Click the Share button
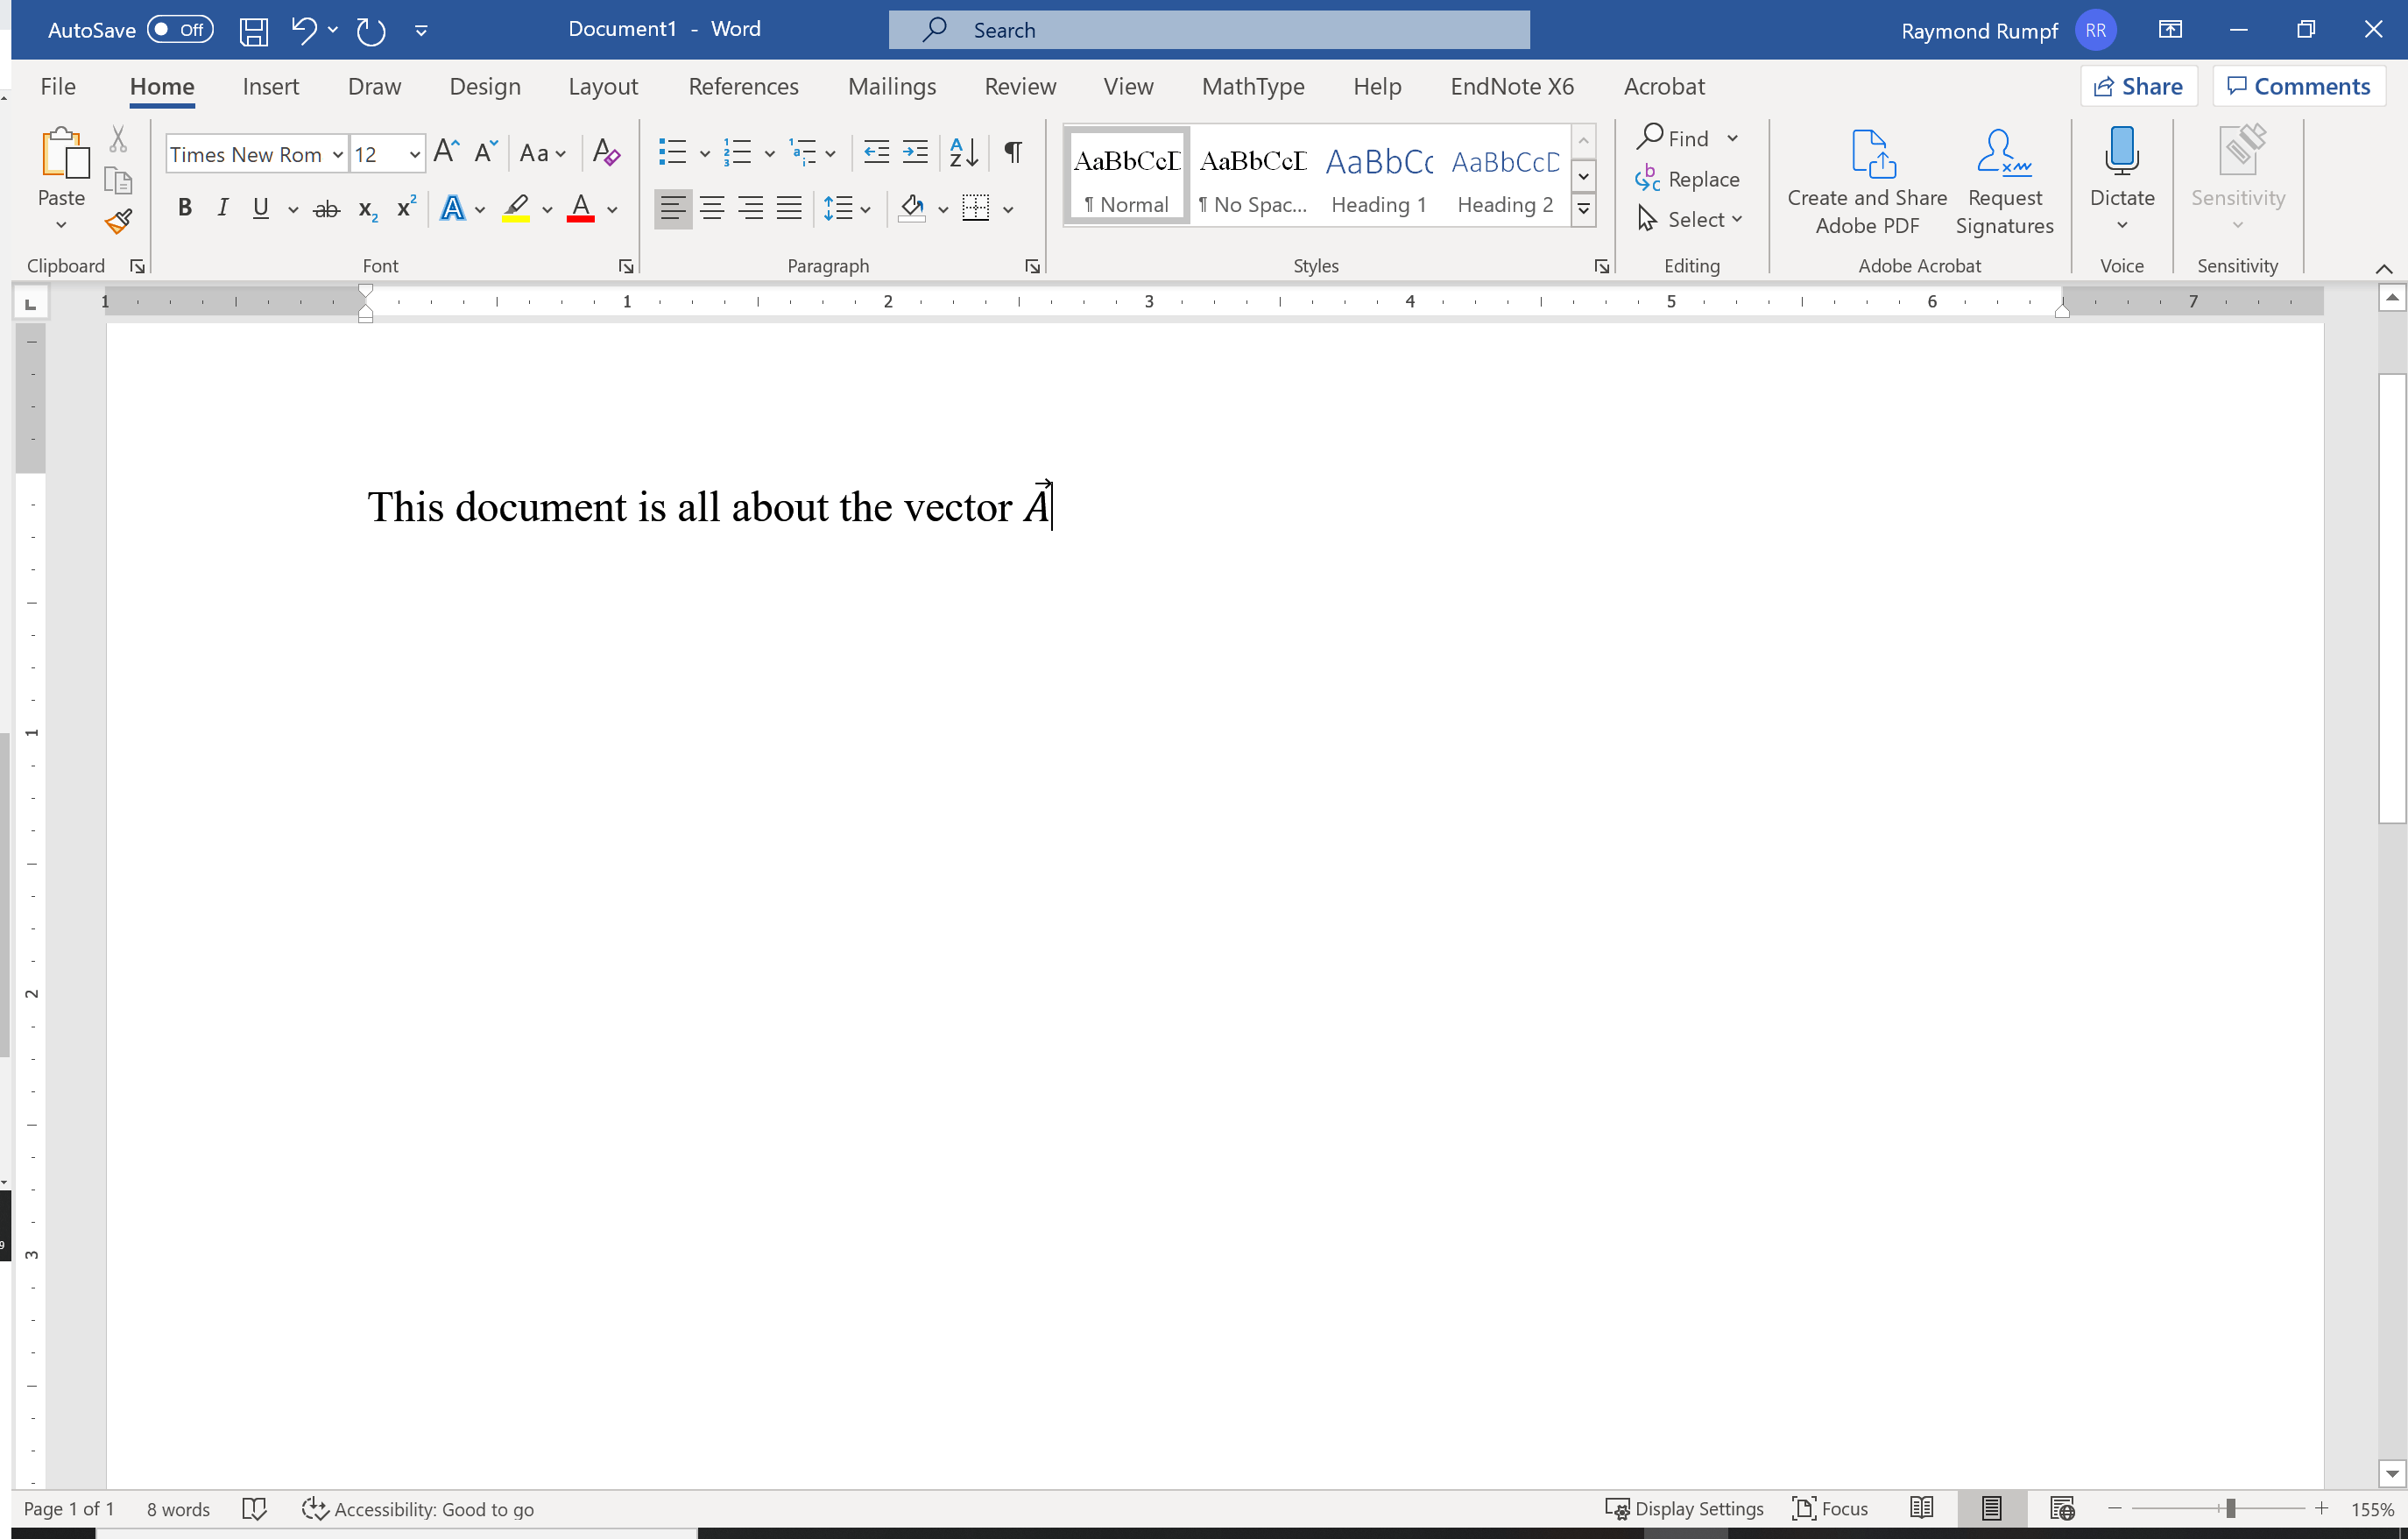Image resolution: width=2408 pixels, height=1539 pixels. coord(2138,86)
